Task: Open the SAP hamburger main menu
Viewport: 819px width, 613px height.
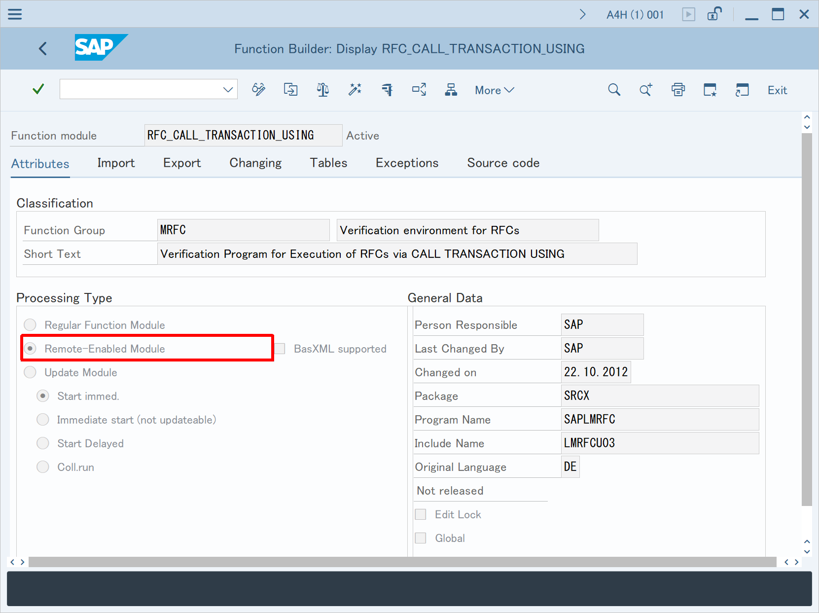Action: click(x=15, y=14)
